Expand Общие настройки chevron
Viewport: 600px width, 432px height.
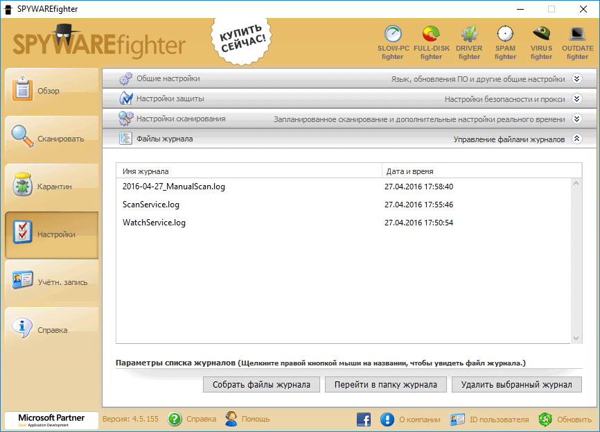pos(577,78)
